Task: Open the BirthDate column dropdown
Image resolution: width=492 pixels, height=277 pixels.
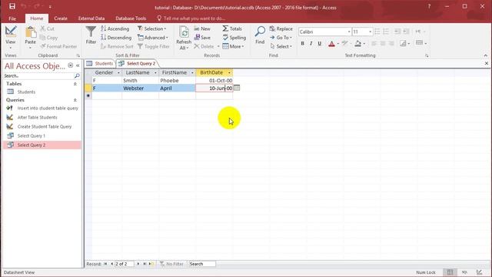Action: tap(229, 72)
